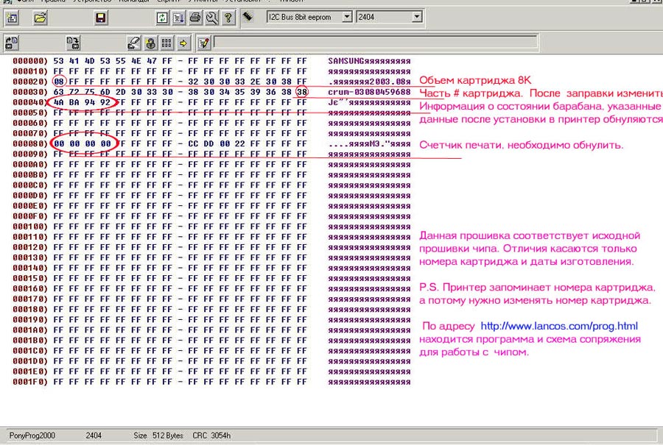Image resolution: width=663 pixels, height=445 pixels.
Task: Select address 000150) in the hex view
Action: (x=30, y=278)
